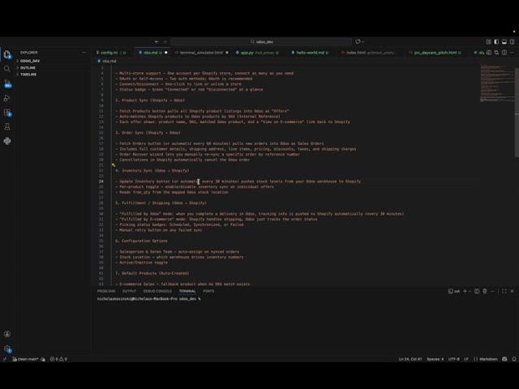Go forward with the navigation arrow
This screenshot has width=519, height=389.
(x=165, y=41)
